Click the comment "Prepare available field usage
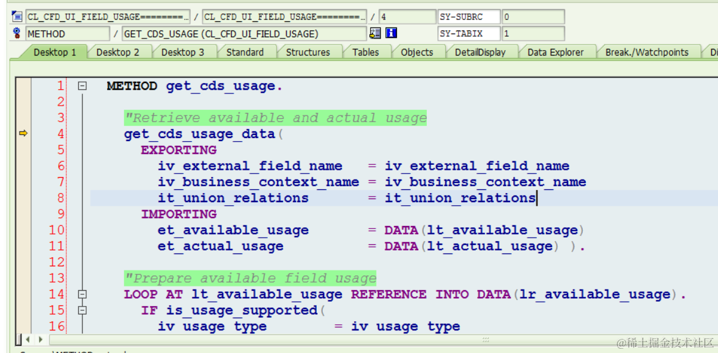Screen dimensions: 718x353 pos(250,278)
